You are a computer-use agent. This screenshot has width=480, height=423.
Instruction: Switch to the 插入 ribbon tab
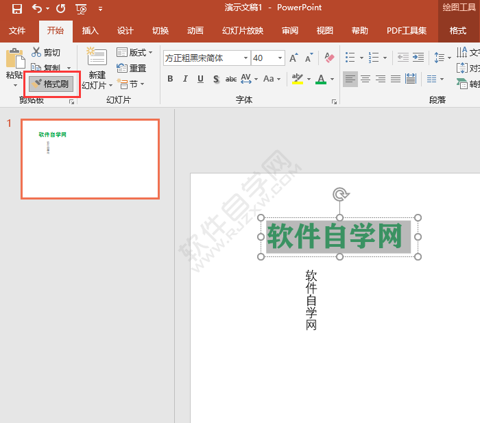click(x=90, y=31)
